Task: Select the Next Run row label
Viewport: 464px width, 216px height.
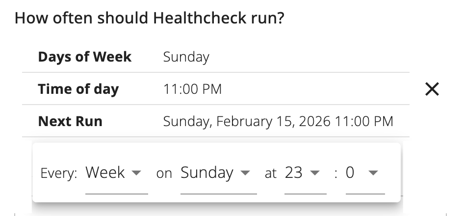Action: coord(70,121)
